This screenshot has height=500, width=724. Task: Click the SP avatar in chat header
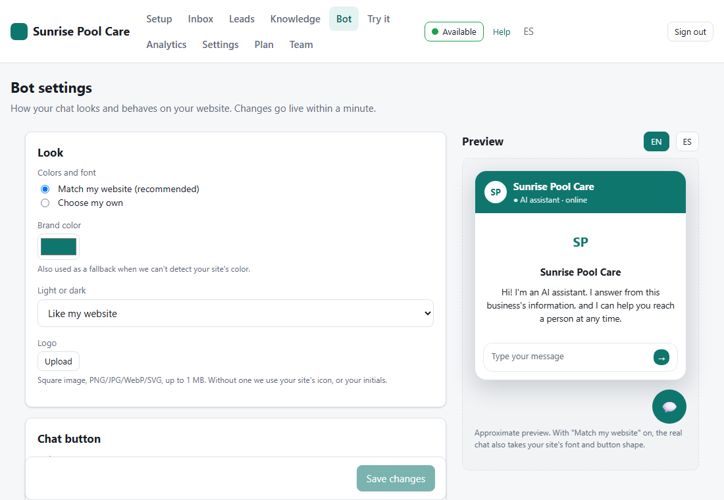tap(496, 192)
